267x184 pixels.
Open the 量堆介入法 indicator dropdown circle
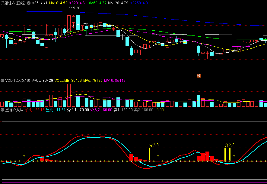click(x=2, y=110)
